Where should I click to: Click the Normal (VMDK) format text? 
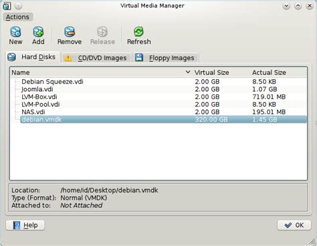tap(84, 198)
